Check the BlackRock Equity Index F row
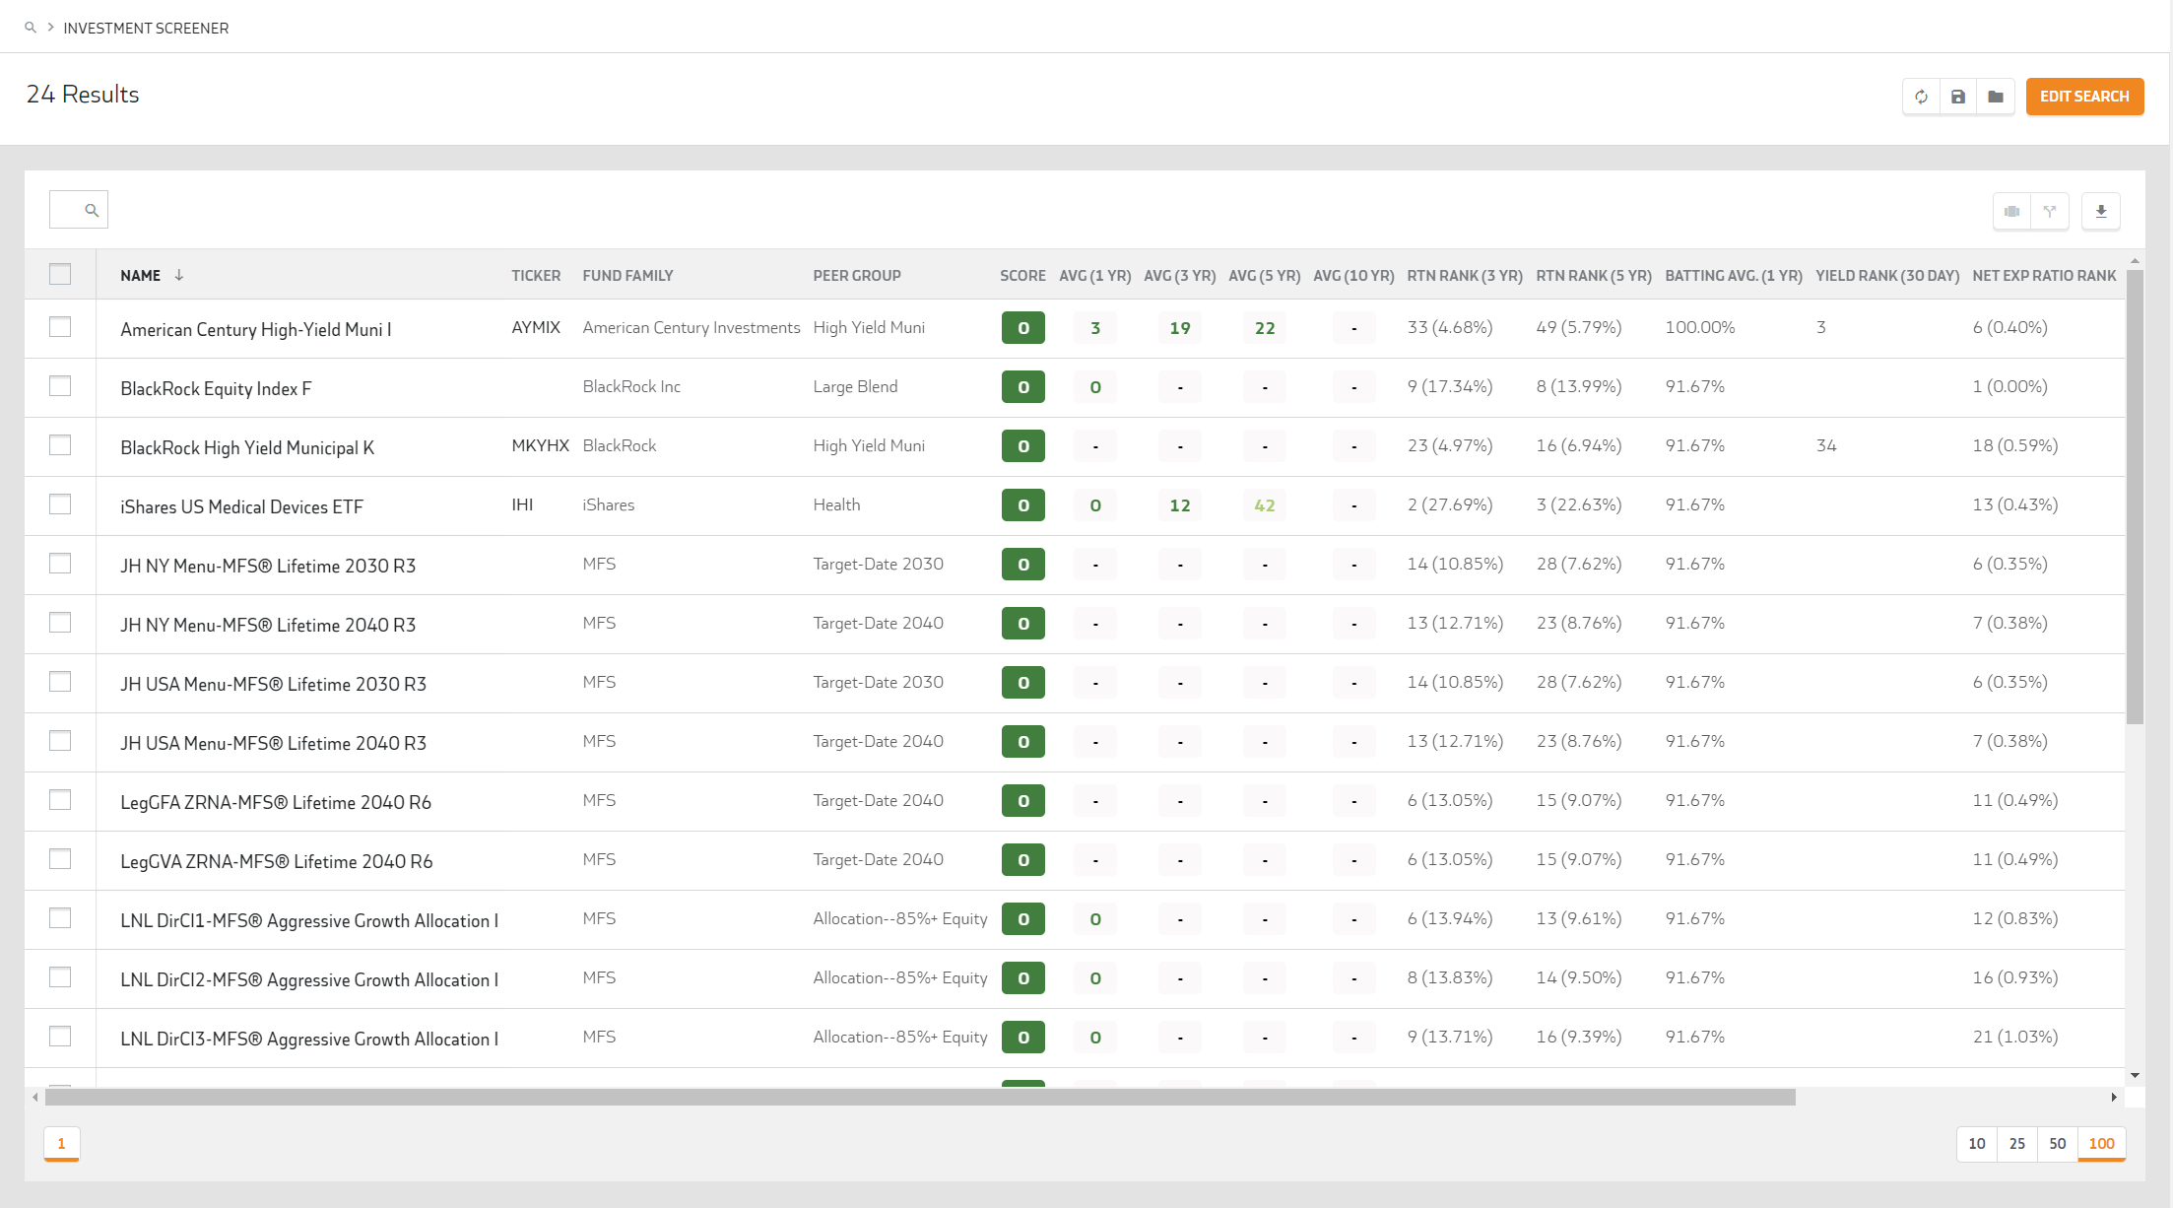2173x1208 pixels. [x=60, y=386]
